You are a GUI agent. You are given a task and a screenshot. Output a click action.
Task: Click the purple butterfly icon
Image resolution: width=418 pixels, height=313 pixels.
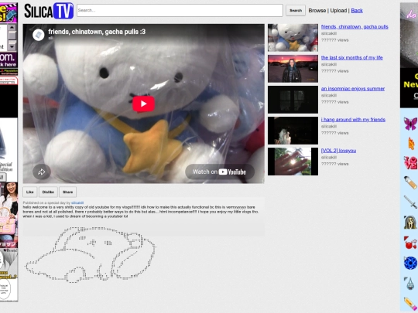point(410,124)
